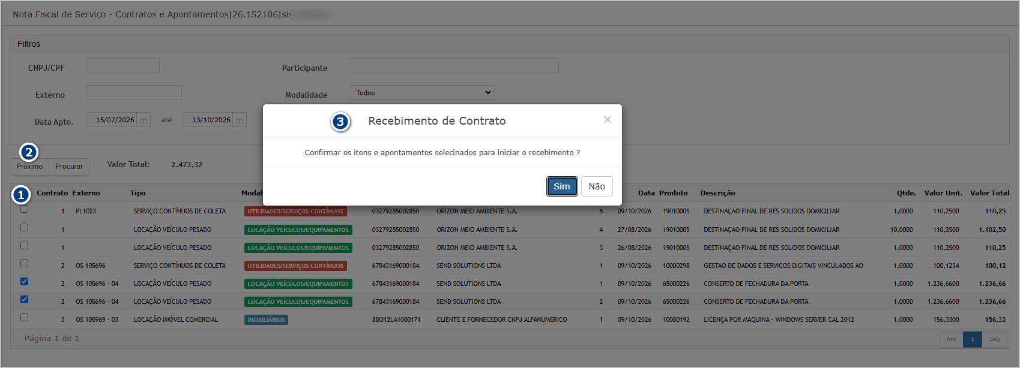Go to page 1 in pagination
The image size is (1020, 368).
click(973, 339)
